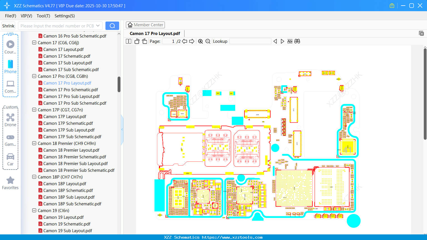Focus the model number search field

pos(57,26)
